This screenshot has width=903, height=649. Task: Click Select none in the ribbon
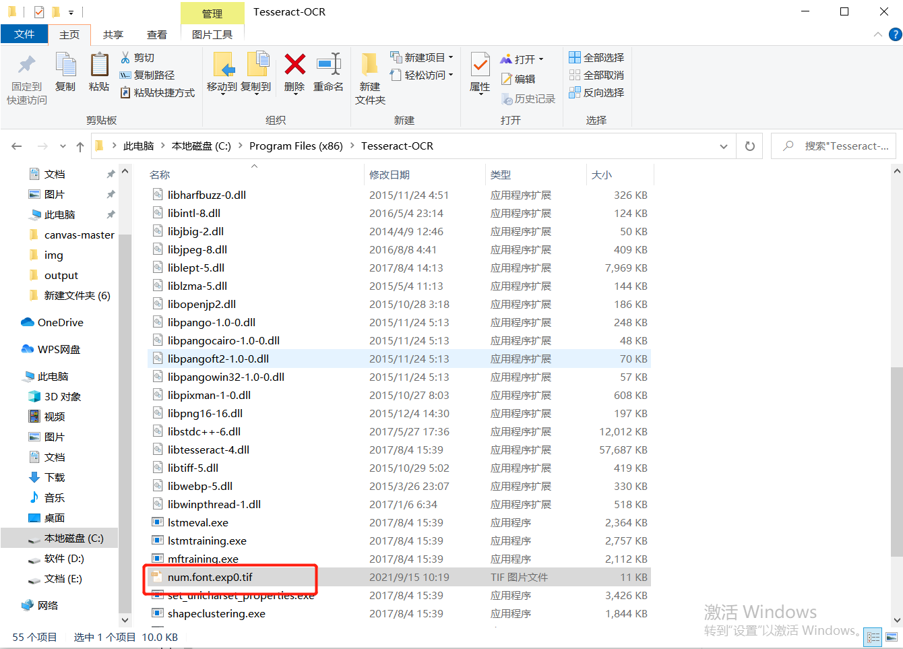596,75
